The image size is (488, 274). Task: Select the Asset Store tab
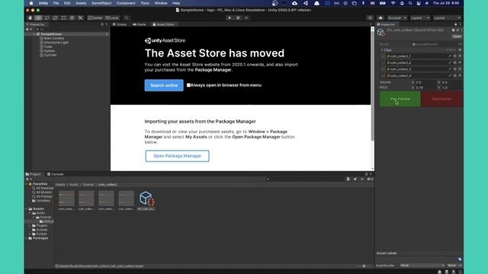click(x=163, y=24)
